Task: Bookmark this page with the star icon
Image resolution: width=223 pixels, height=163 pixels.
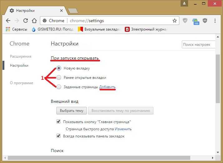Action: pos(175,21)
